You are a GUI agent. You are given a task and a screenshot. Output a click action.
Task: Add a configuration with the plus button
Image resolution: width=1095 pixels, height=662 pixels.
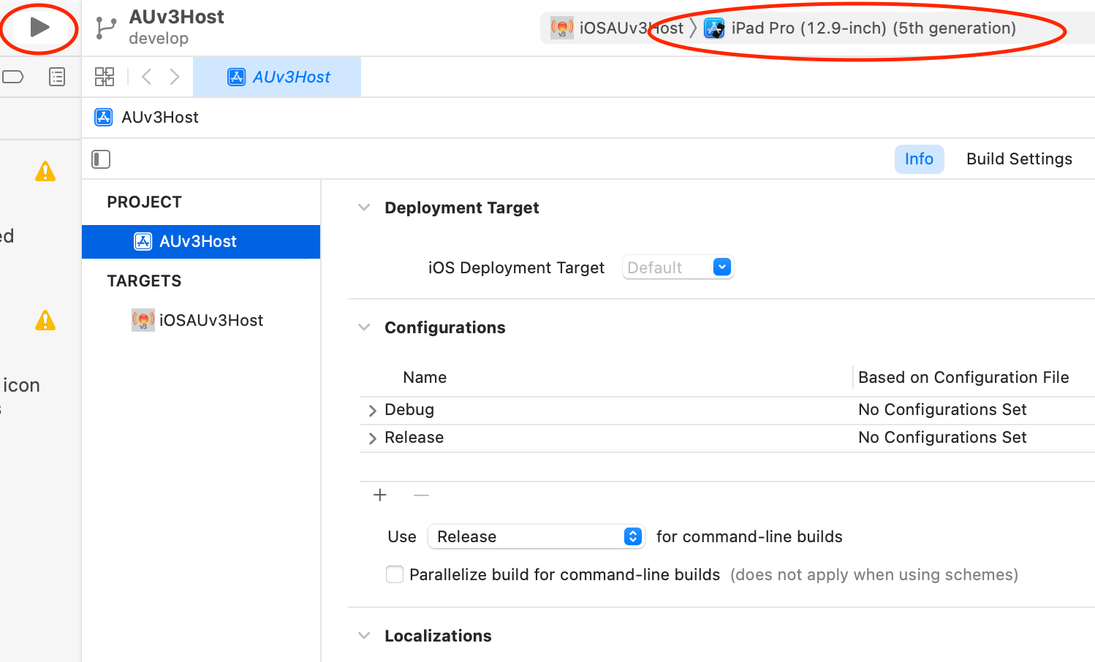click(x=380, y=495)
